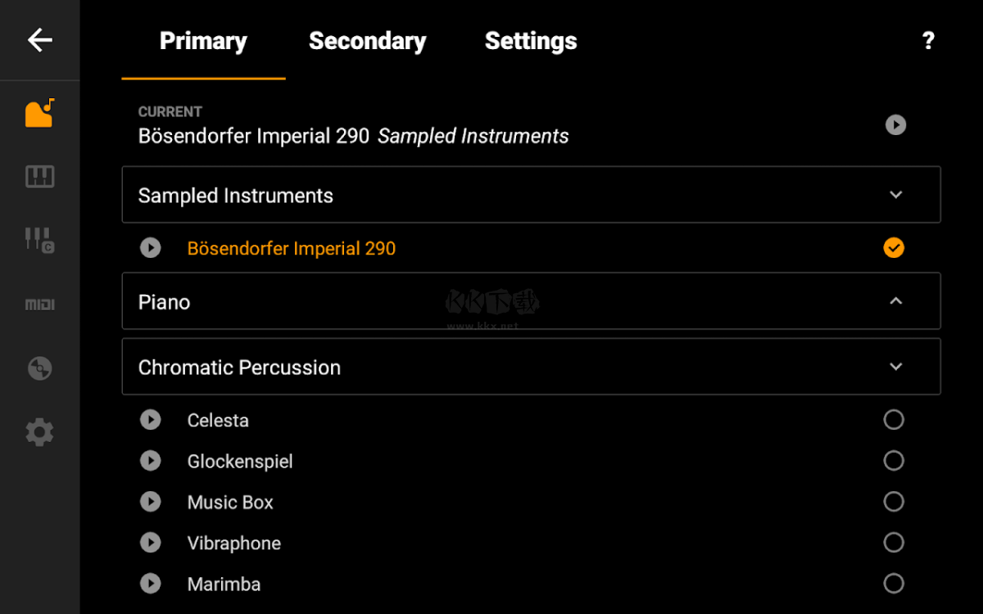The height and width of the screenshot is (614, 983).
Task: Click the Bösendorfer Imperial 290 list entry
Action: coord(292,249)
